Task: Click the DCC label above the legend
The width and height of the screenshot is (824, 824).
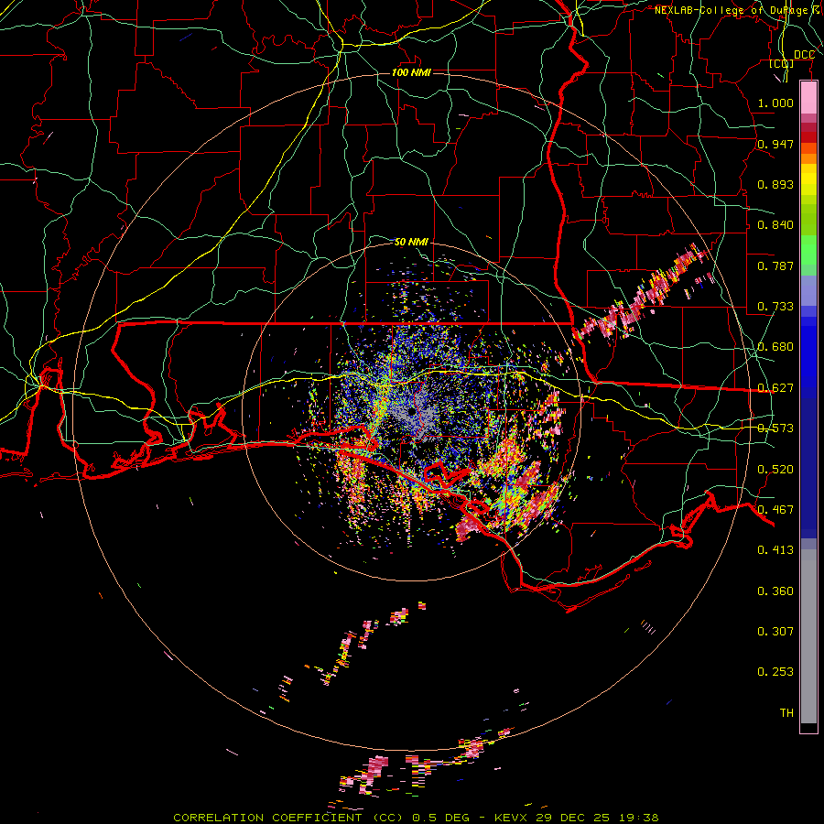Action: [x=804, y=55]
